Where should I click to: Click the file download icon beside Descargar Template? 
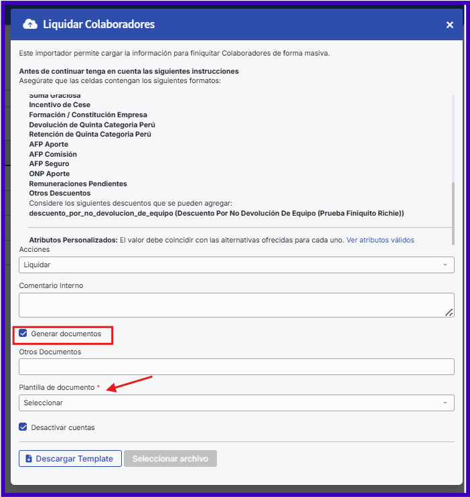(x=29, y=459)
